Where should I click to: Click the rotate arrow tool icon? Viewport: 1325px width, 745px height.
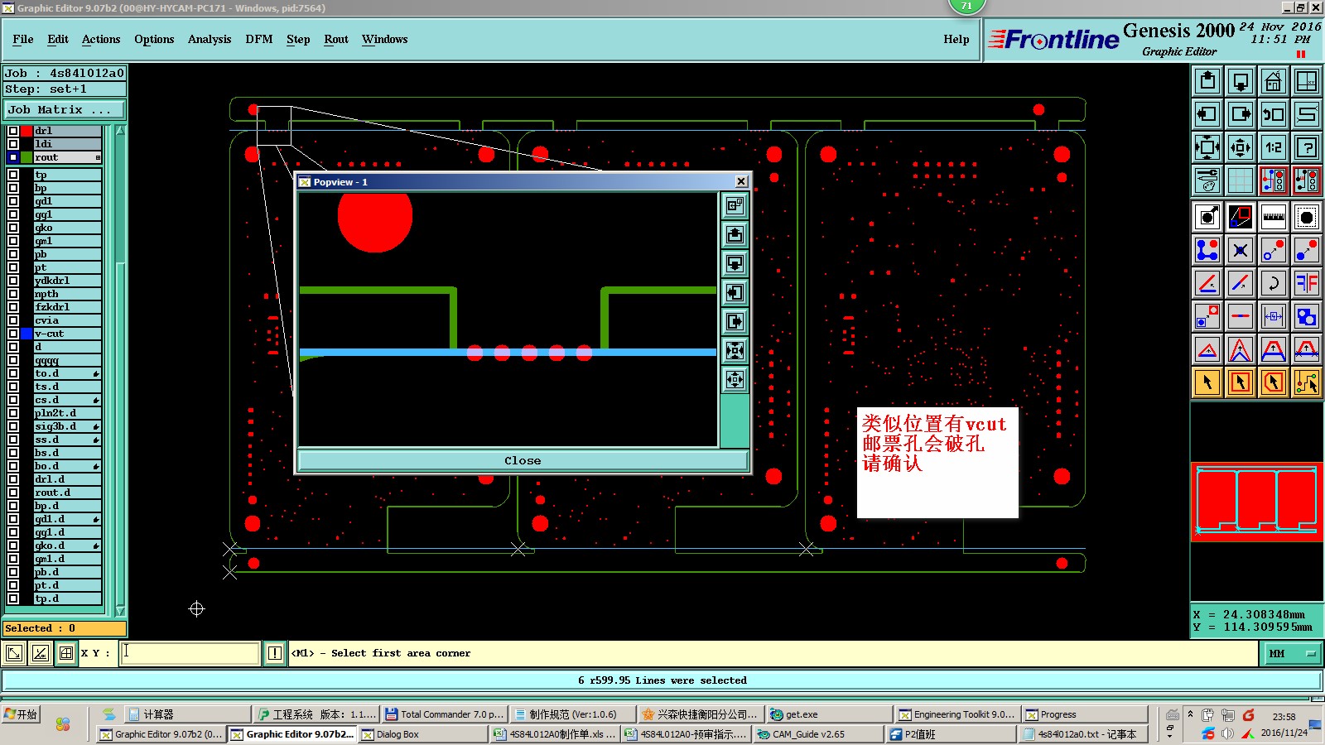1274,283
